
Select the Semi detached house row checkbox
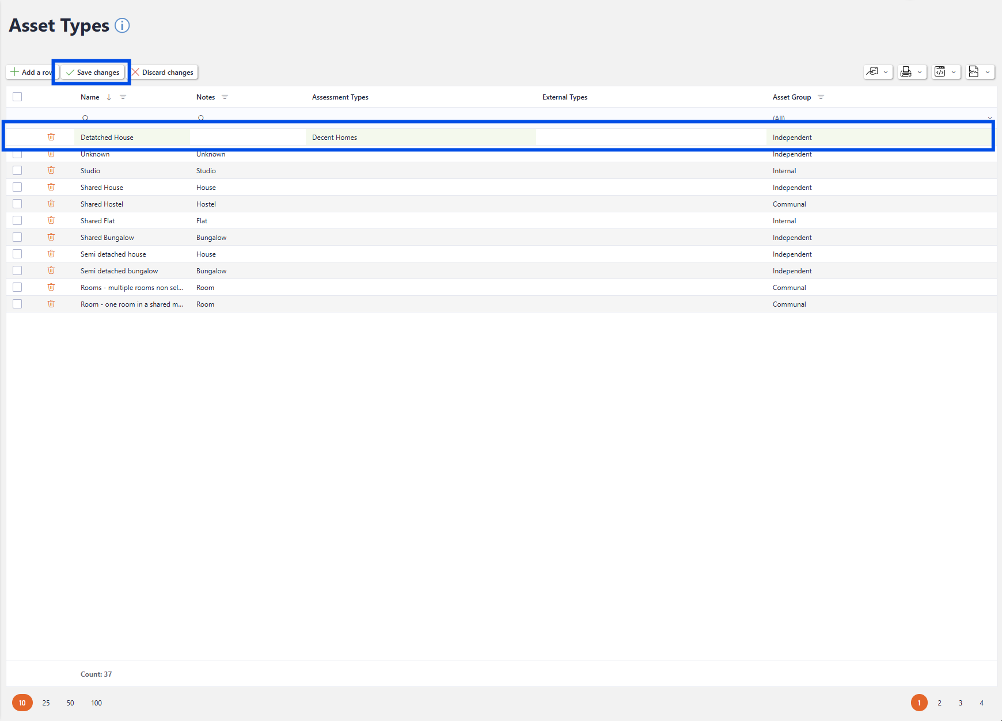[x=17, y=254]
